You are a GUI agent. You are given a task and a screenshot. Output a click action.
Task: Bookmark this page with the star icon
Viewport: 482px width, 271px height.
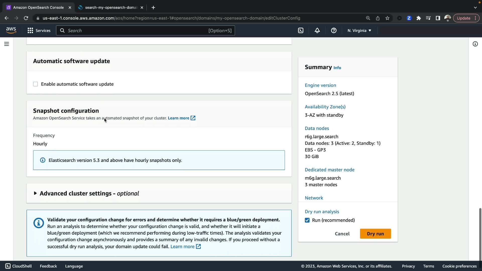[x=387, y=18]
